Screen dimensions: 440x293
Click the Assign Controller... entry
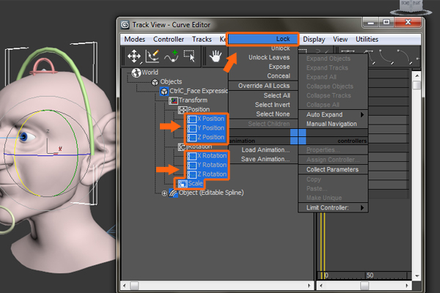coord(333,160)
